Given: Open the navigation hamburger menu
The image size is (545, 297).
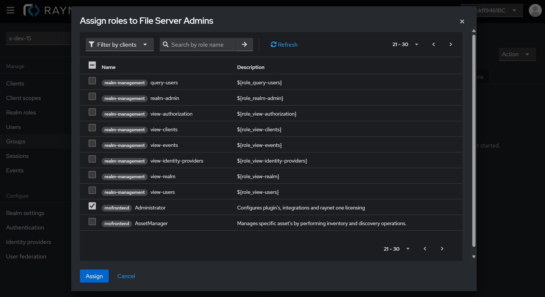Looking at the screenshot, I should pyautogui.click(x=10, y=10).
